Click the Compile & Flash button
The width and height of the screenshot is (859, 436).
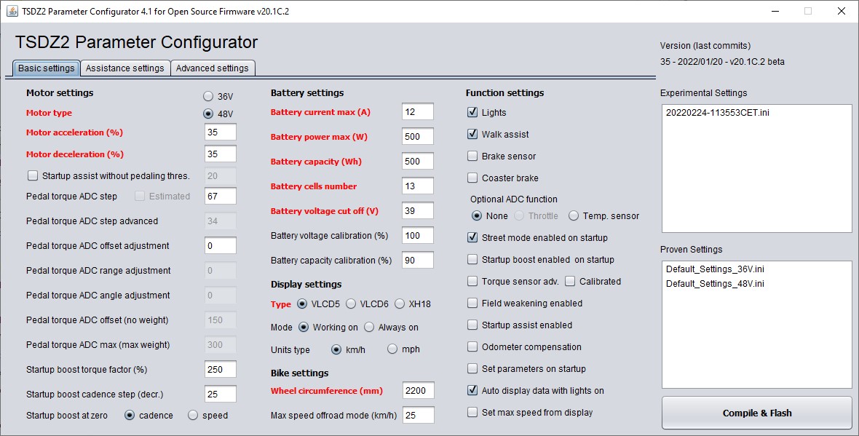756,413
